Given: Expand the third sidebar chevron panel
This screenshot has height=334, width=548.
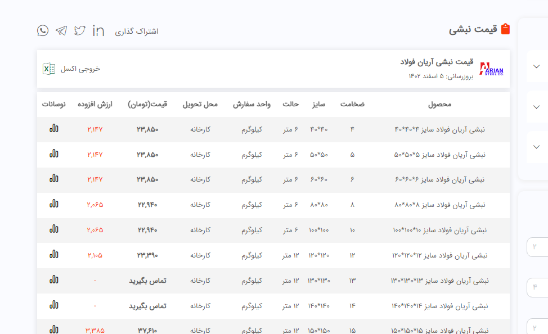Looking at the screenshot, I should click(536, 146).
